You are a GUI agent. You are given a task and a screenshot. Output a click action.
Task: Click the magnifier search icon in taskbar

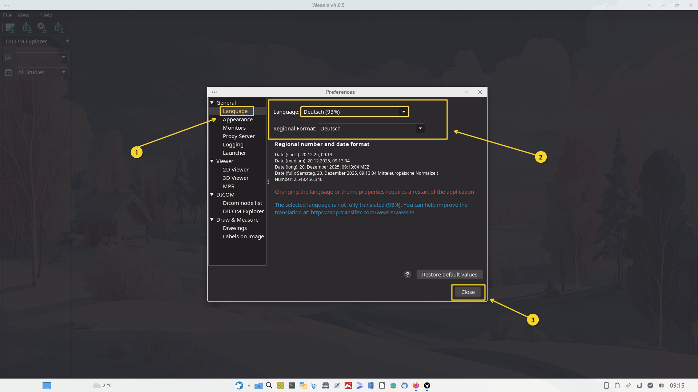tap(269, 385)
